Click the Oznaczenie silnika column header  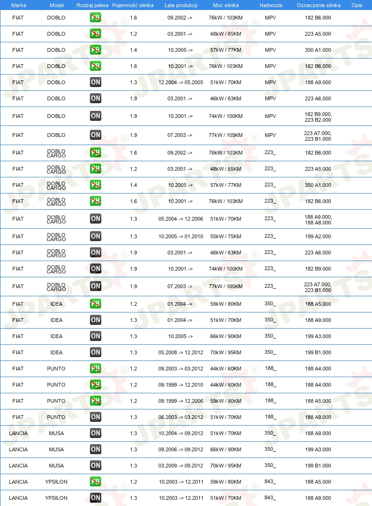(318, 5)
